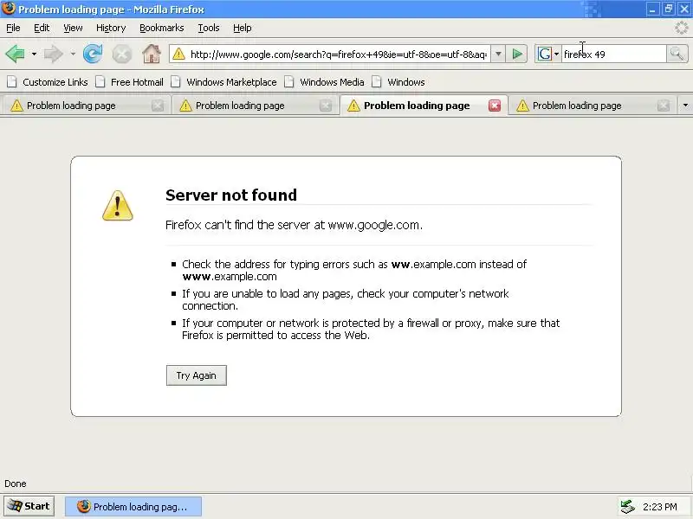Viewport: 693px width, 519px height.
Task: Open the Forward history dropdown arrow
Action: (73, 54)
